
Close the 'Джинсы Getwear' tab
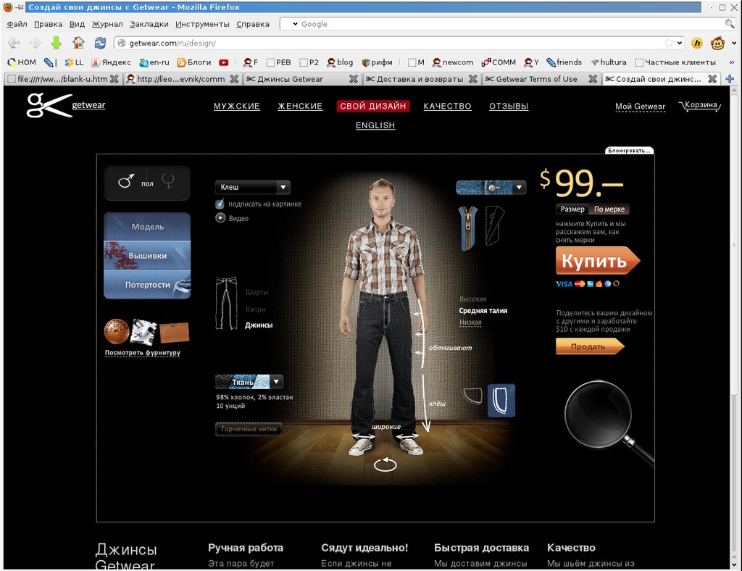point(353,79)
